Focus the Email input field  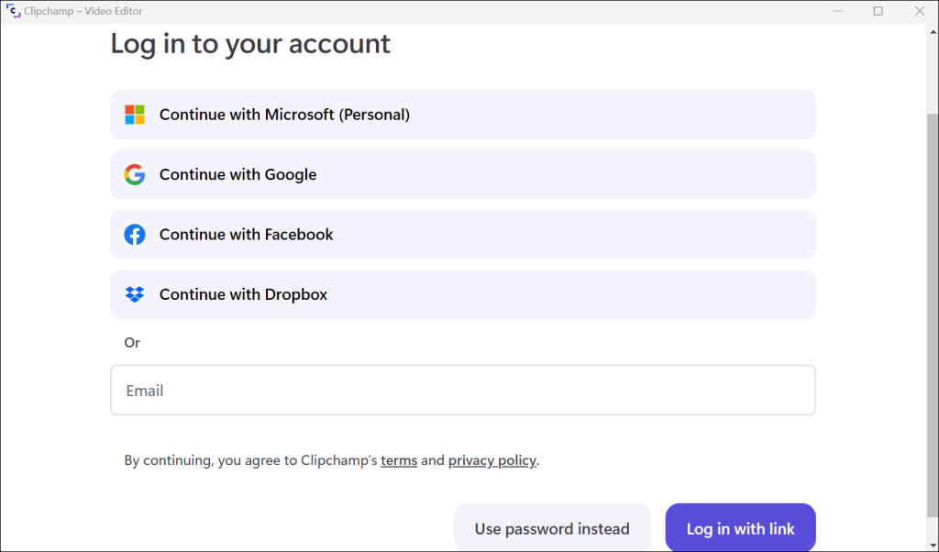point(462,391)
